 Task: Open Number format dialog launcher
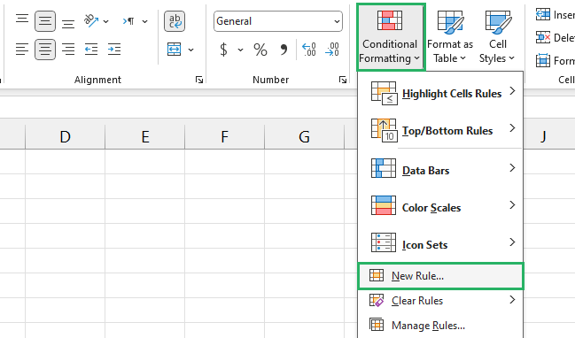pos(343,80)
